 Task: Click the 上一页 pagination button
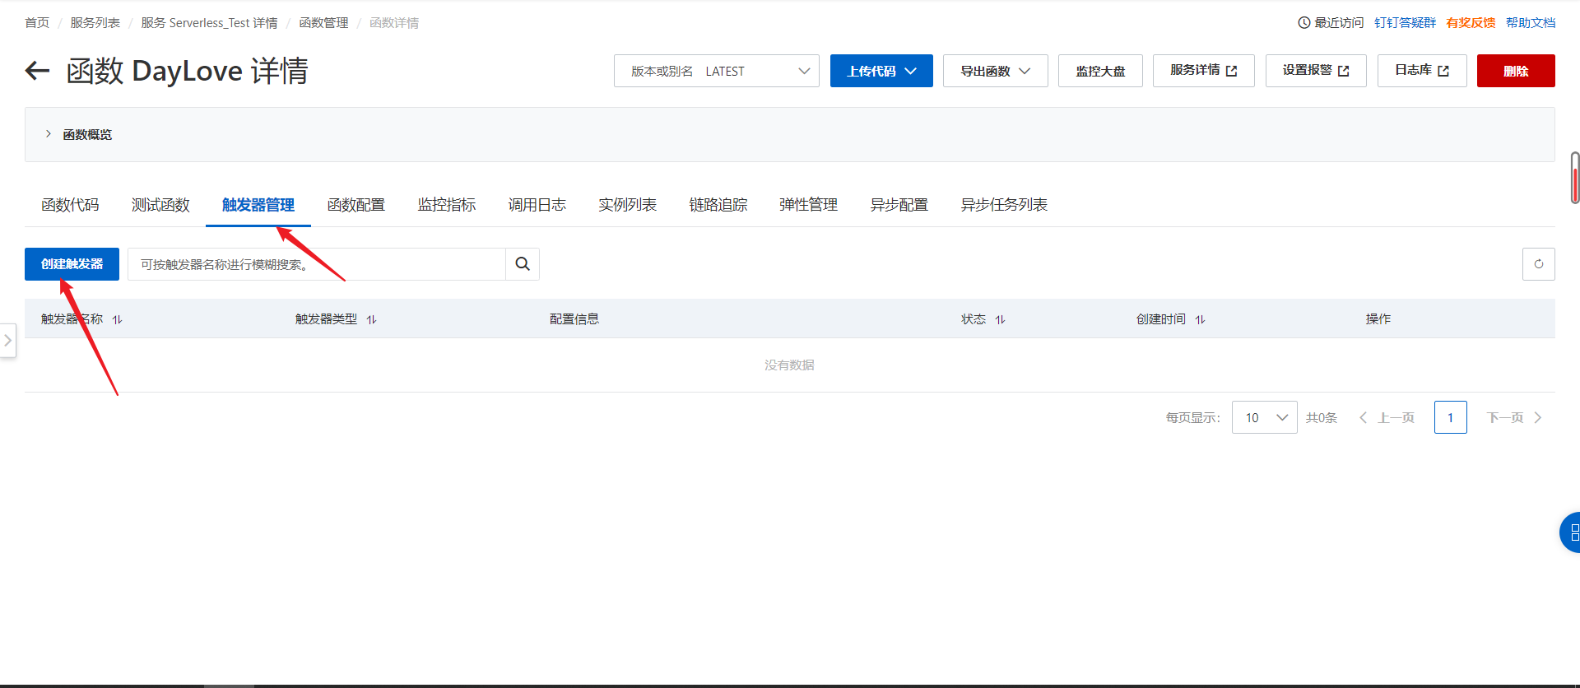pyautogui.click(x=1387, y=418)
